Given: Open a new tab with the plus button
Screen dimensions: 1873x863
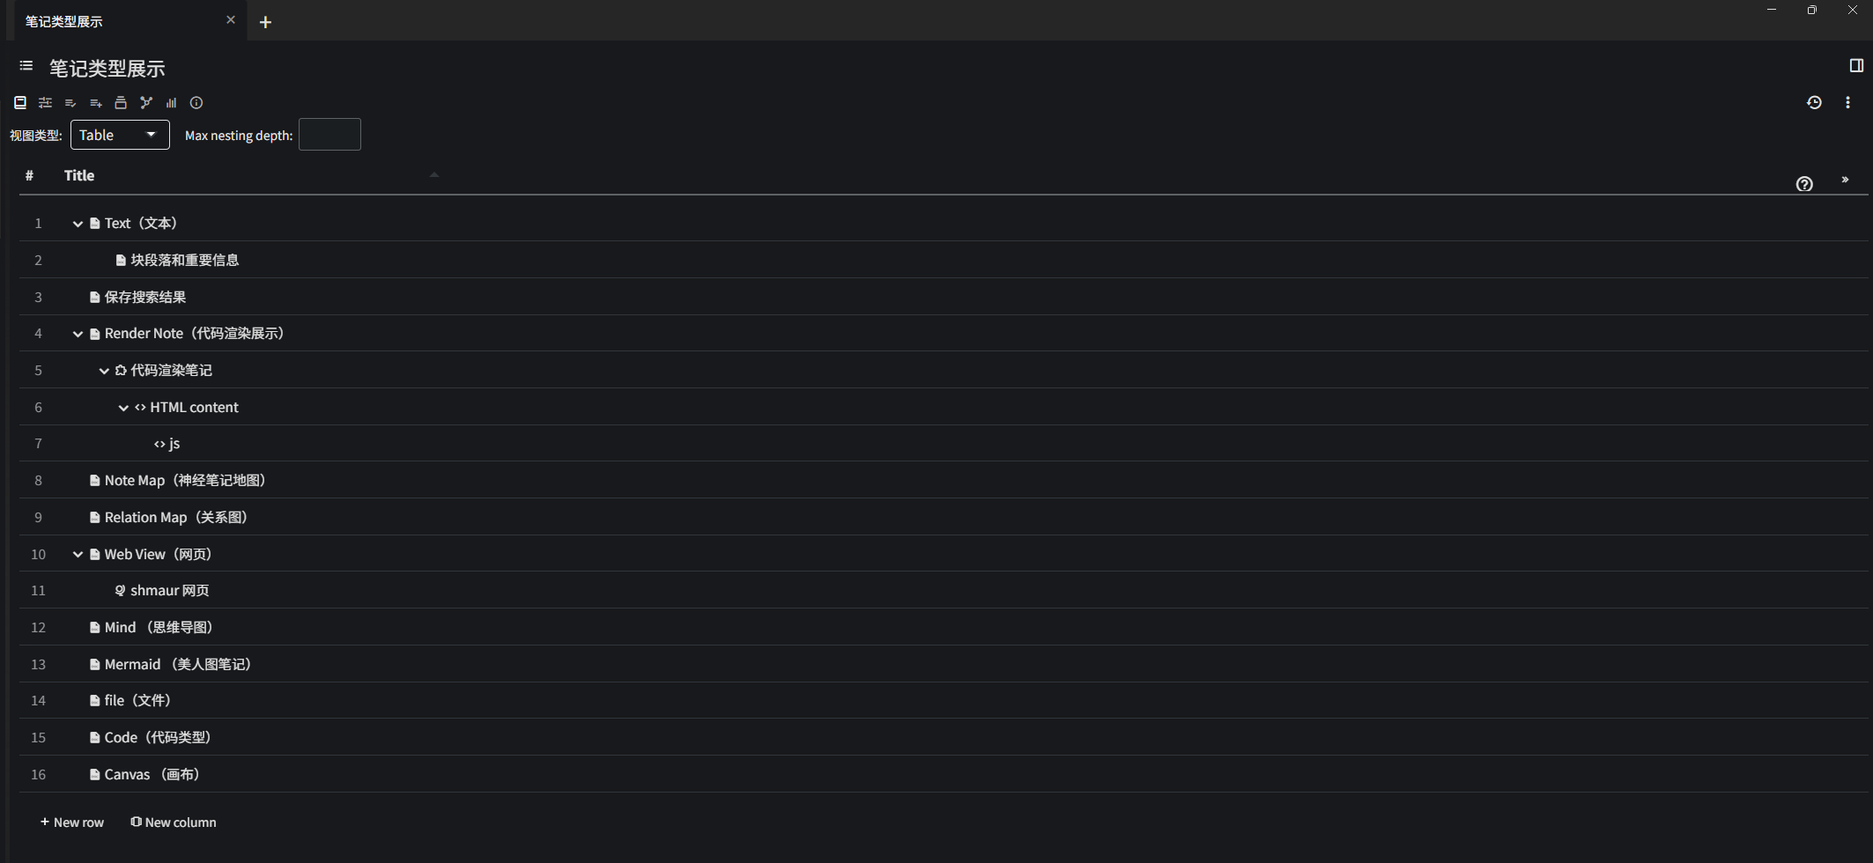Looking at the screenshot, I should pos(265,22).
